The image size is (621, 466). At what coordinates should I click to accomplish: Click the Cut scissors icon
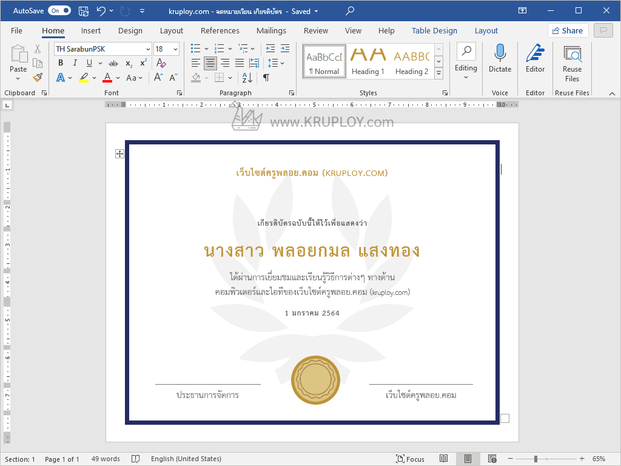coord(38,49)
